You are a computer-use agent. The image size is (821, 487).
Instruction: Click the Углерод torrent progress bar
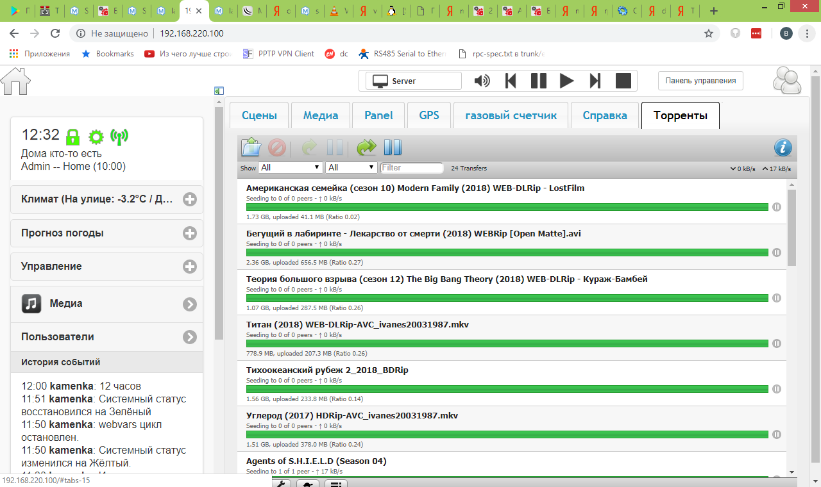click(x=507, y=434)
